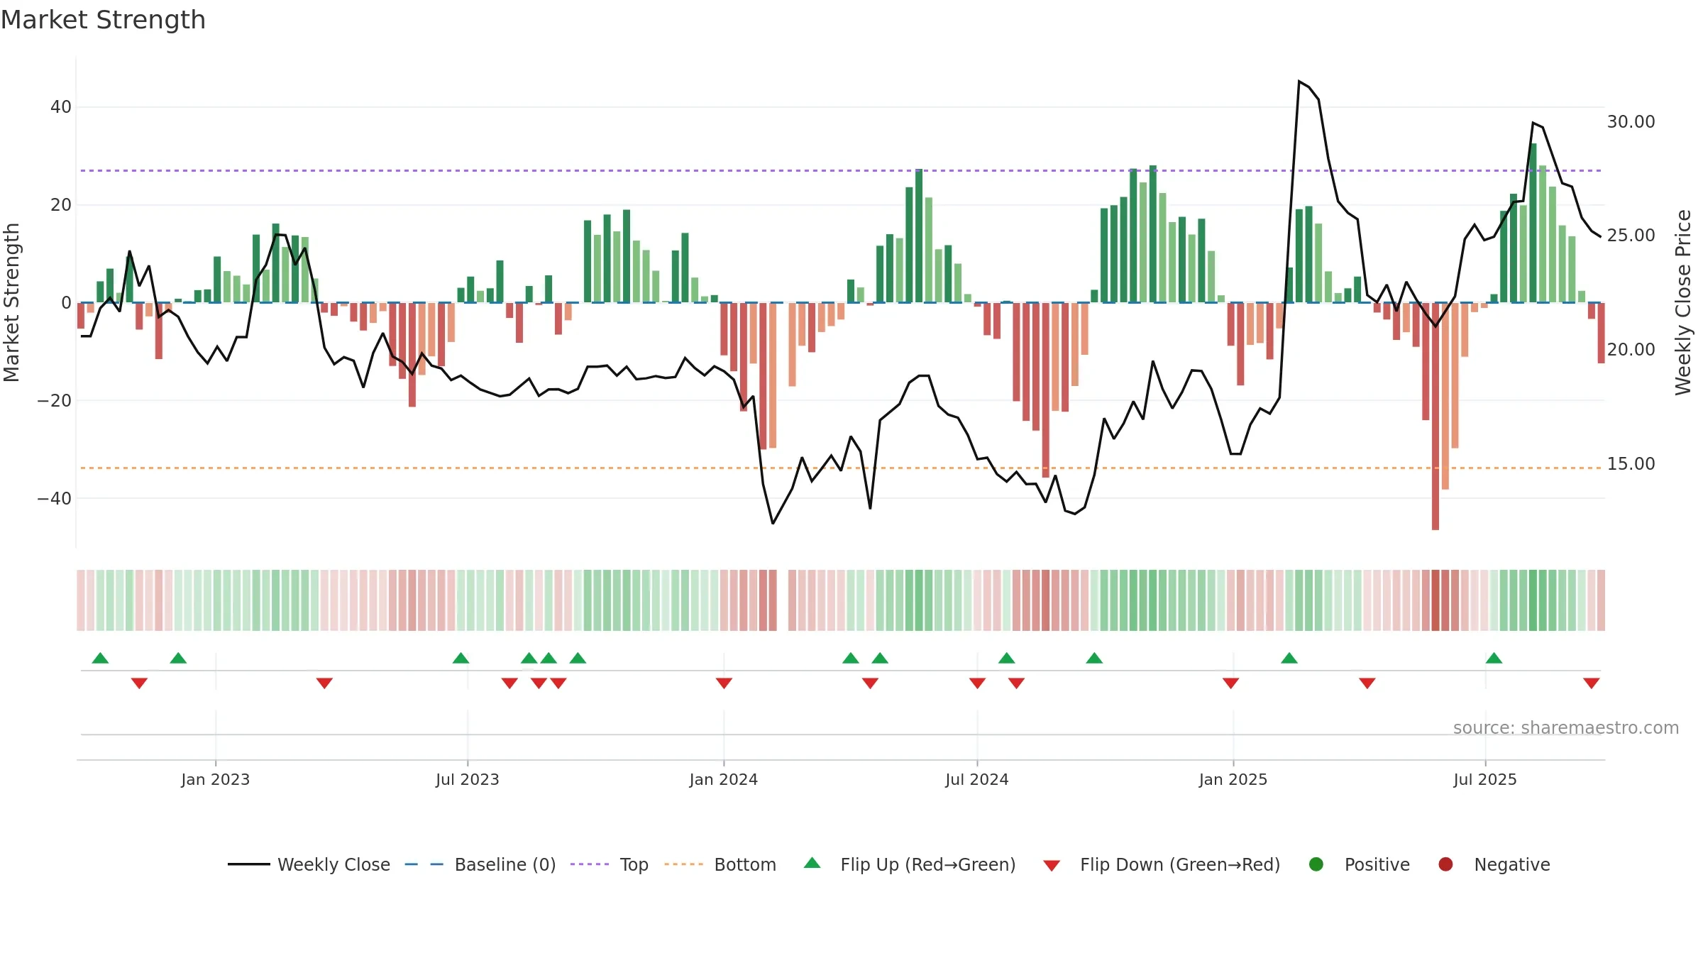
Task: Click the Jan 2023 x-axis label
Action: tap(215, 779)
